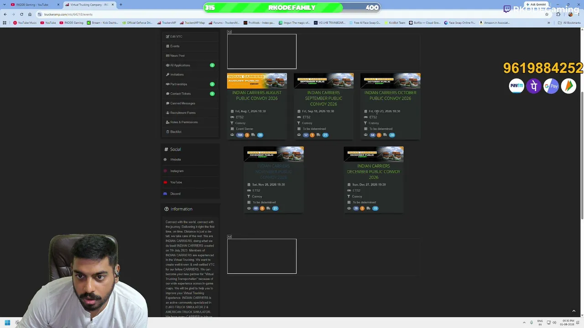Reload the current page
The height and width of the screenshot is (328, 584).
(21, 14)
